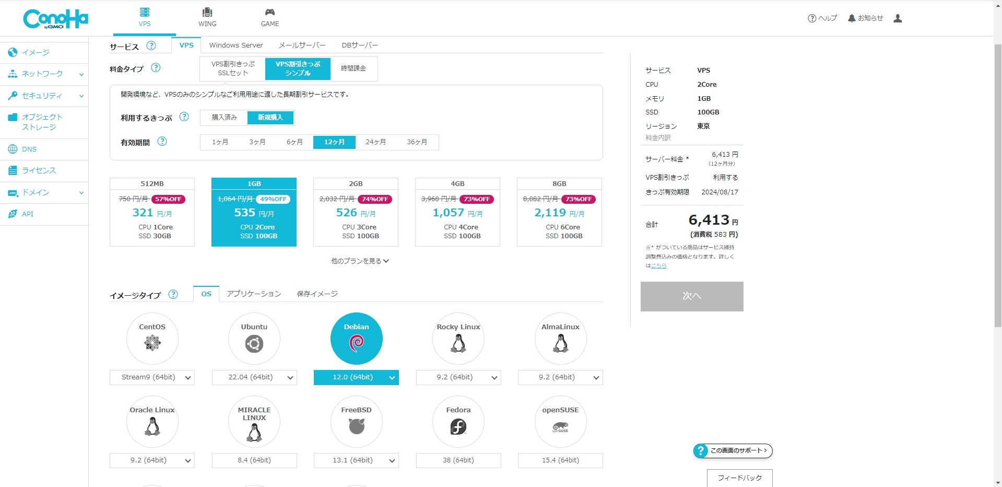The image size is (1002, 487).
Task: Set validity period to 6ヶ月
Action: coord(294,142)
